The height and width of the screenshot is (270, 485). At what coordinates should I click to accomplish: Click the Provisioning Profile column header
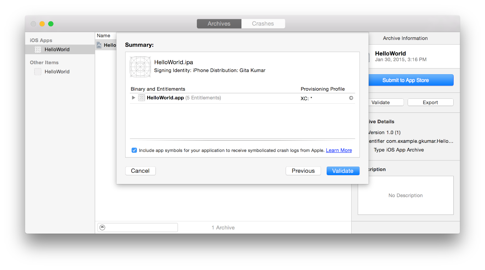(323, 89)
